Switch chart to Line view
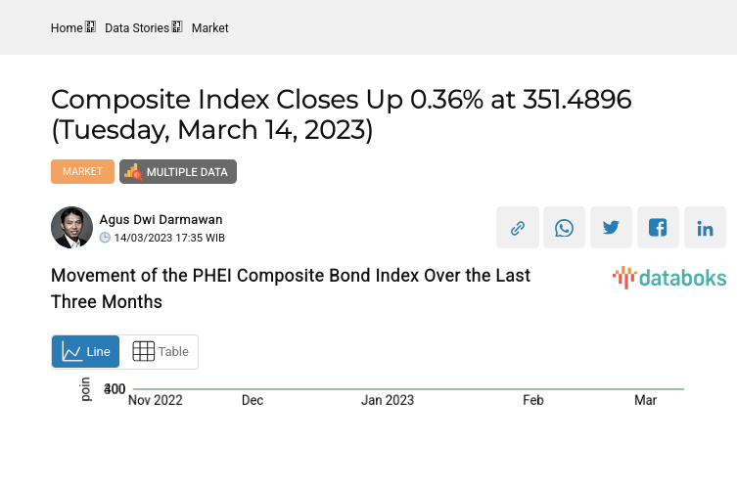Image resolution: width=737 pixels, height=487 pixels. pos(86,352)
